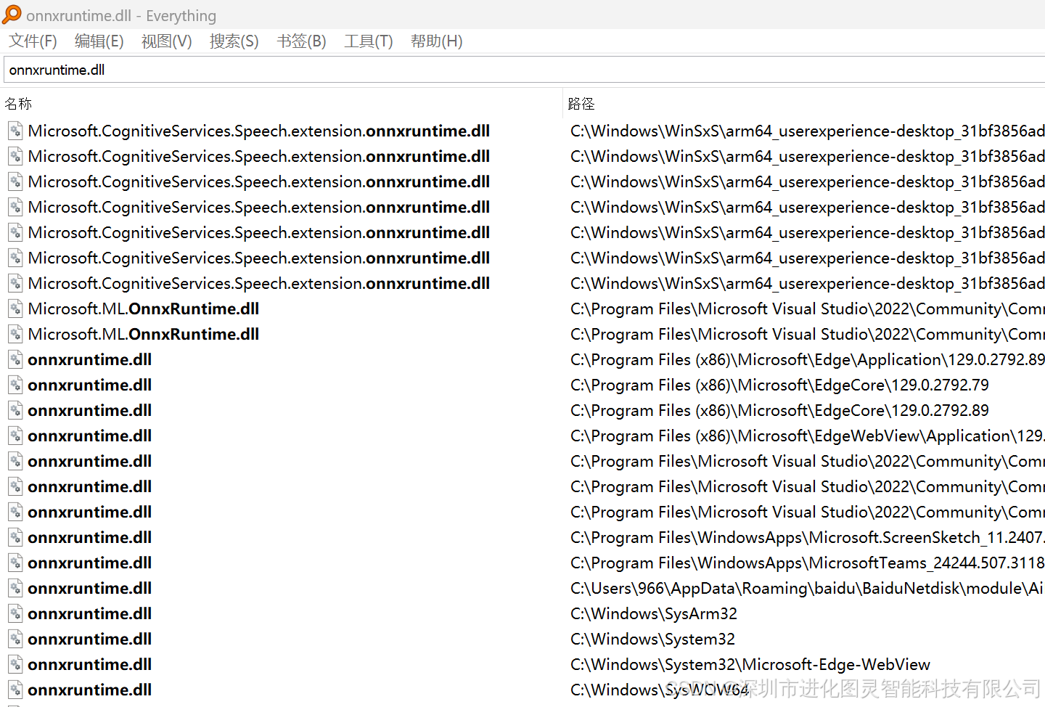The image size is (1045, 707).
Task: Open the 视图(V) menu
Action: pos(166,41)
